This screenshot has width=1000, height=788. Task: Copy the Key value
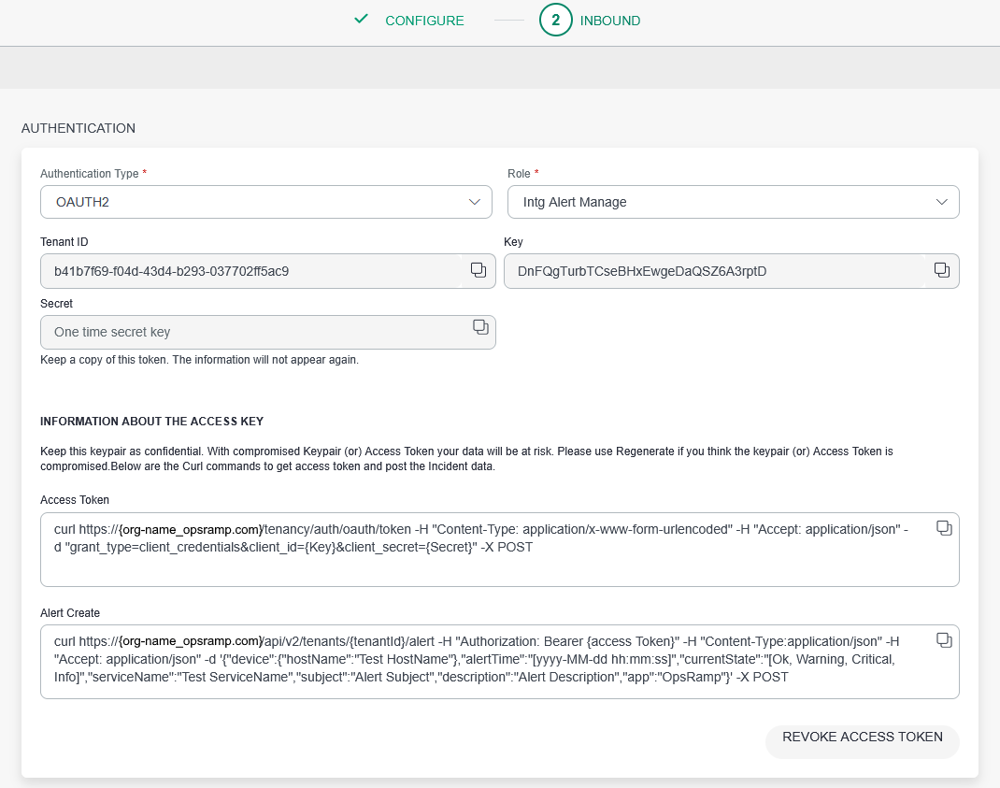pos(942,270)
